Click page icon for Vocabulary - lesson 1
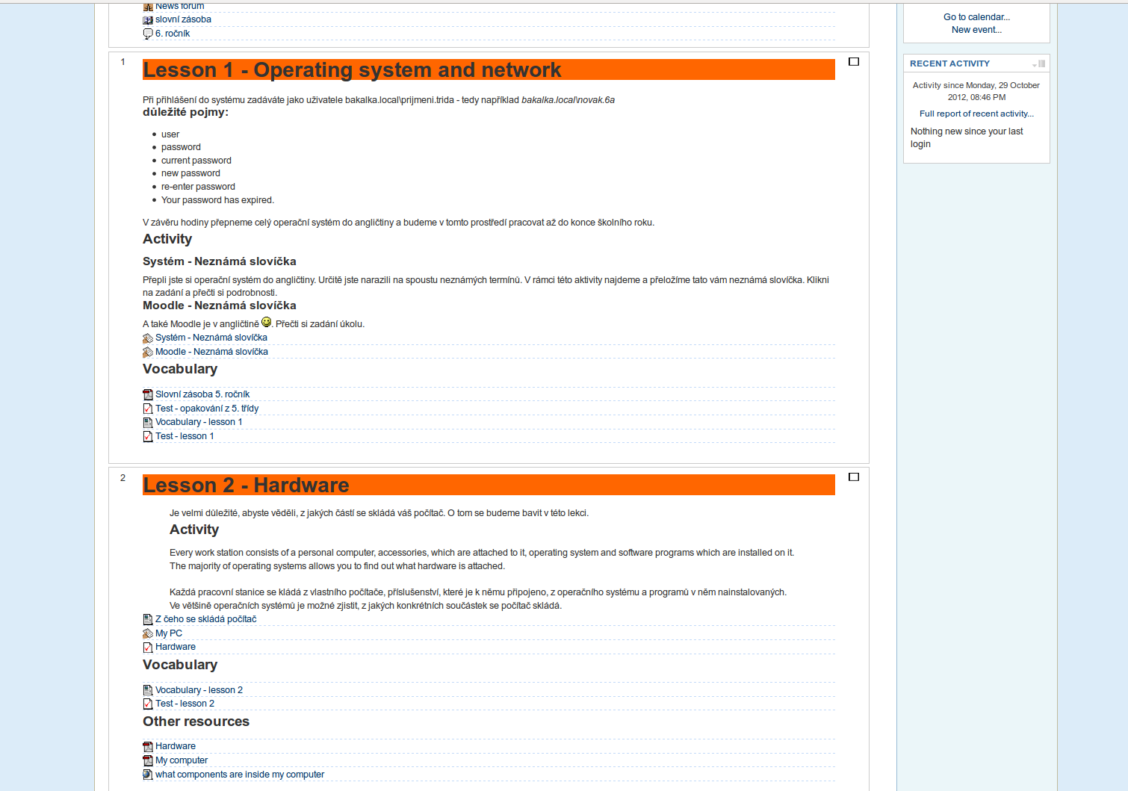The image size is (1128, 791). pyautogui.click(x=148, y=423)
